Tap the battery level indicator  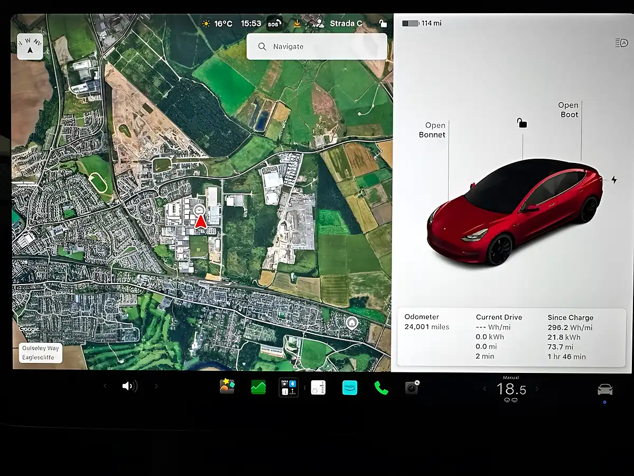[x=410, y=23]
